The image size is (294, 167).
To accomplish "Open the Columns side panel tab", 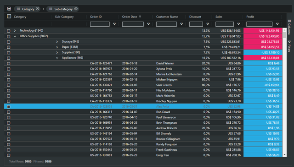I will (x=289, y=27).
